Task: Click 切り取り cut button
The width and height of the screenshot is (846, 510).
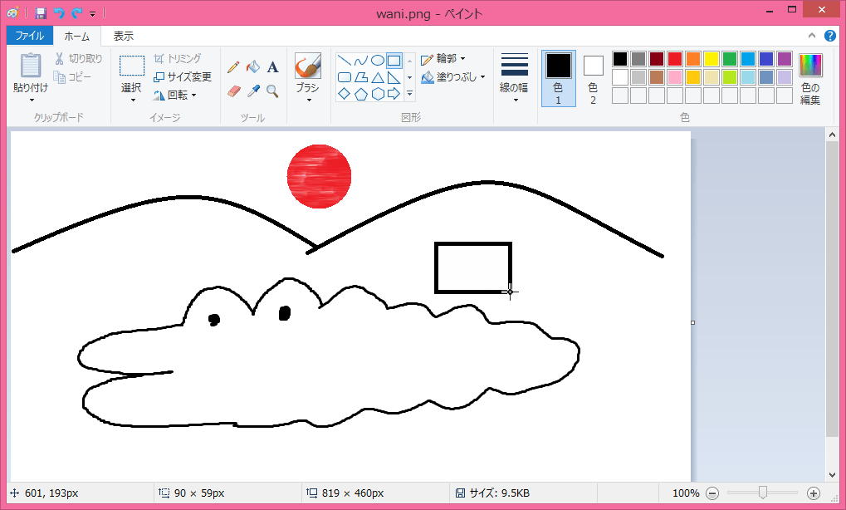Action: coord(78,59)
